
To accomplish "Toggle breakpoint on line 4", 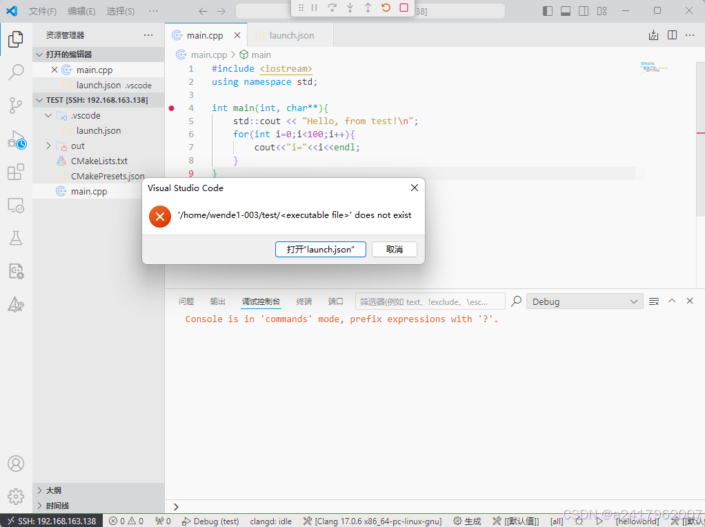I will tap(171, 108).
